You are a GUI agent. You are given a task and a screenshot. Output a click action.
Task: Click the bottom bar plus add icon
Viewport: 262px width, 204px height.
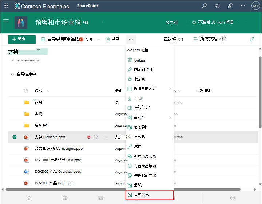pyautogui.click(x=233, y=198)
